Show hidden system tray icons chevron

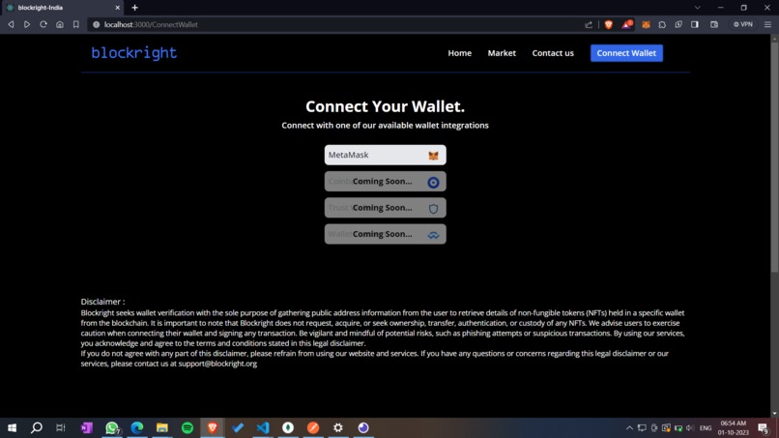click(629, 427)
